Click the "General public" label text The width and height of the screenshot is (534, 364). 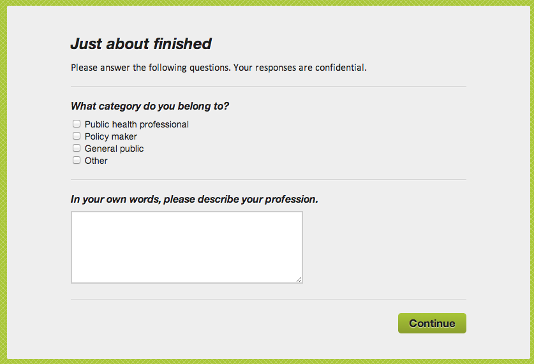point(114,149)
